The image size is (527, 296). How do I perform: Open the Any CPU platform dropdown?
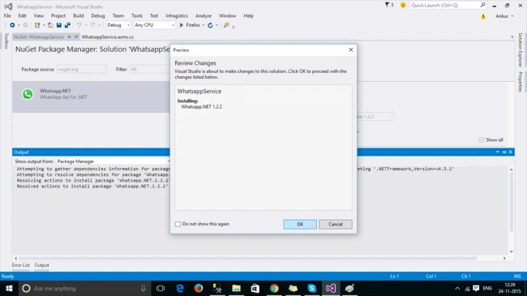155,25
